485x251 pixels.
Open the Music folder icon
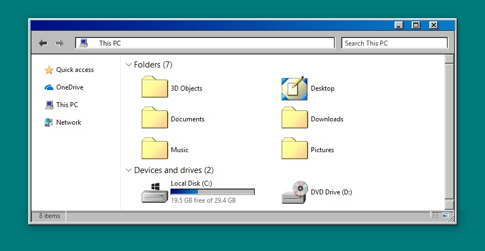pos(154,149)
